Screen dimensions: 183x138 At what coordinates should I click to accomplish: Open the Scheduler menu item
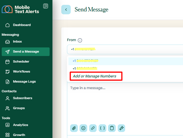(x=26, y=61)
